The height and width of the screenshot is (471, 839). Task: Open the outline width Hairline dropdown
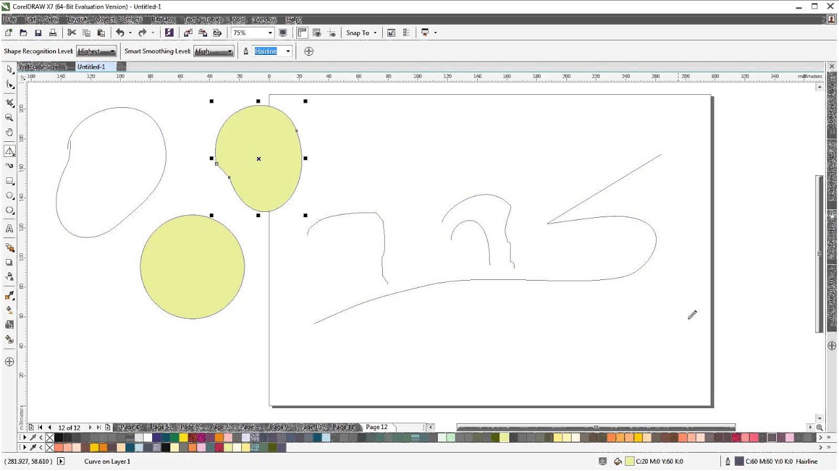click(x=287, y=51)
